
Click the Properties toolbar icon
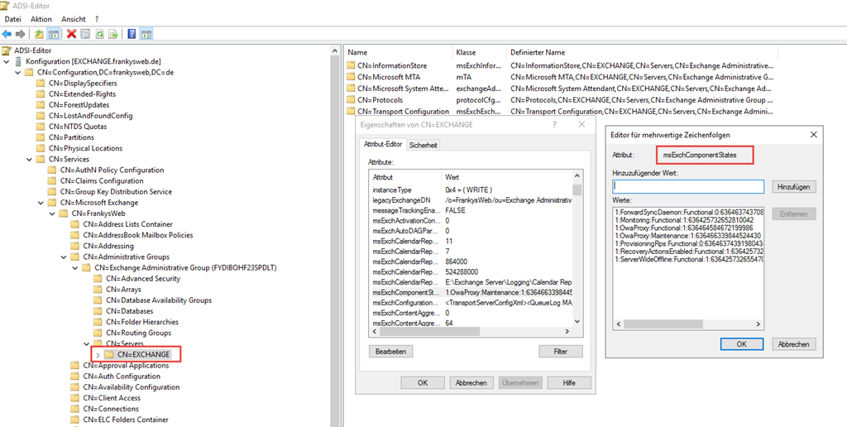point(85,34)
